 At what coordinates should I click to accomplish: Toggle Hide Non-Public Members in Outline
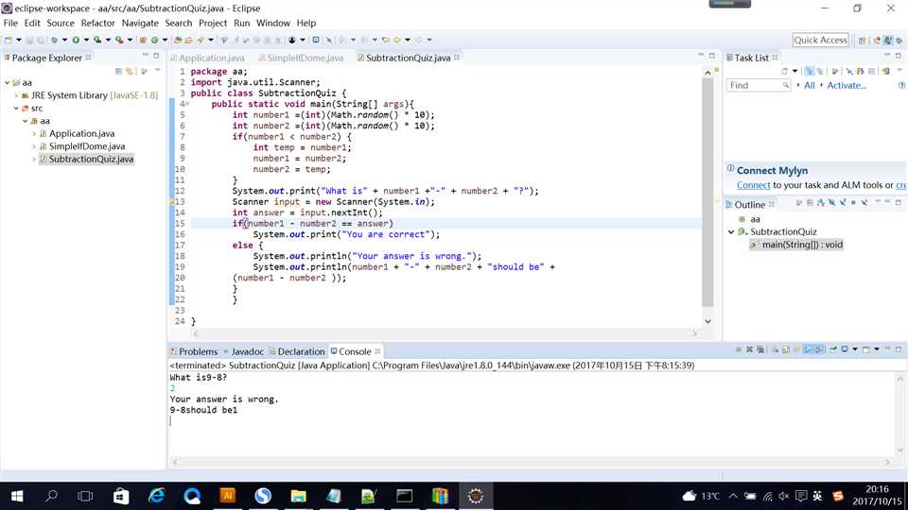pyautogui.click(x=853, y=202)
